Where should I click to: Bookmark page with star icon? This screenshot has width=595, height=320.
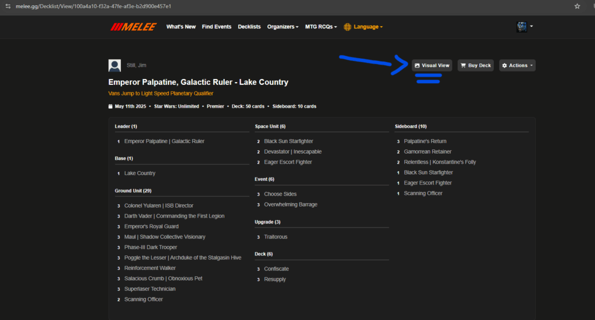point(577,6)
